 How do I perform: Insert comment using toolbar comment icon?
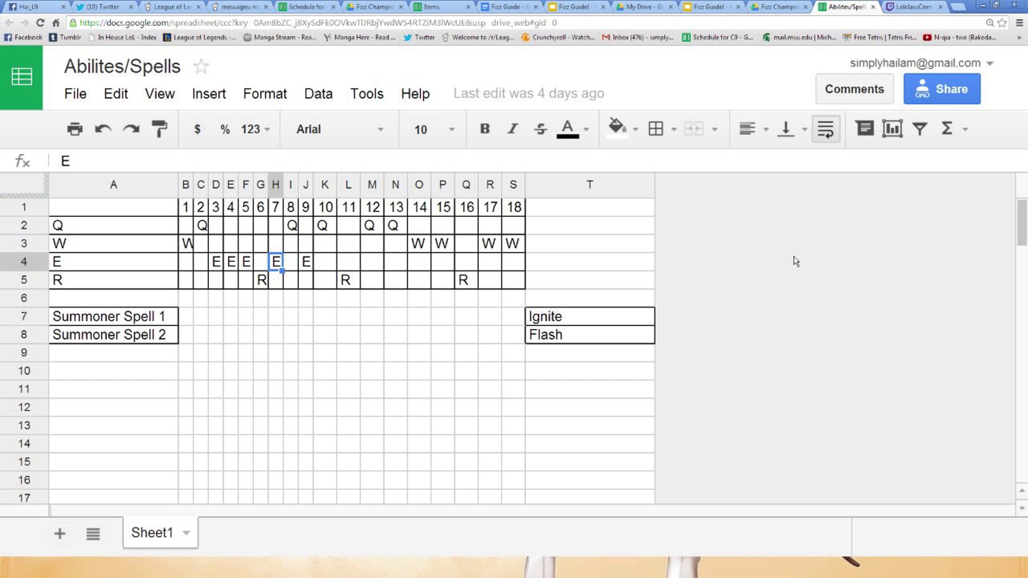click(864, 129)
